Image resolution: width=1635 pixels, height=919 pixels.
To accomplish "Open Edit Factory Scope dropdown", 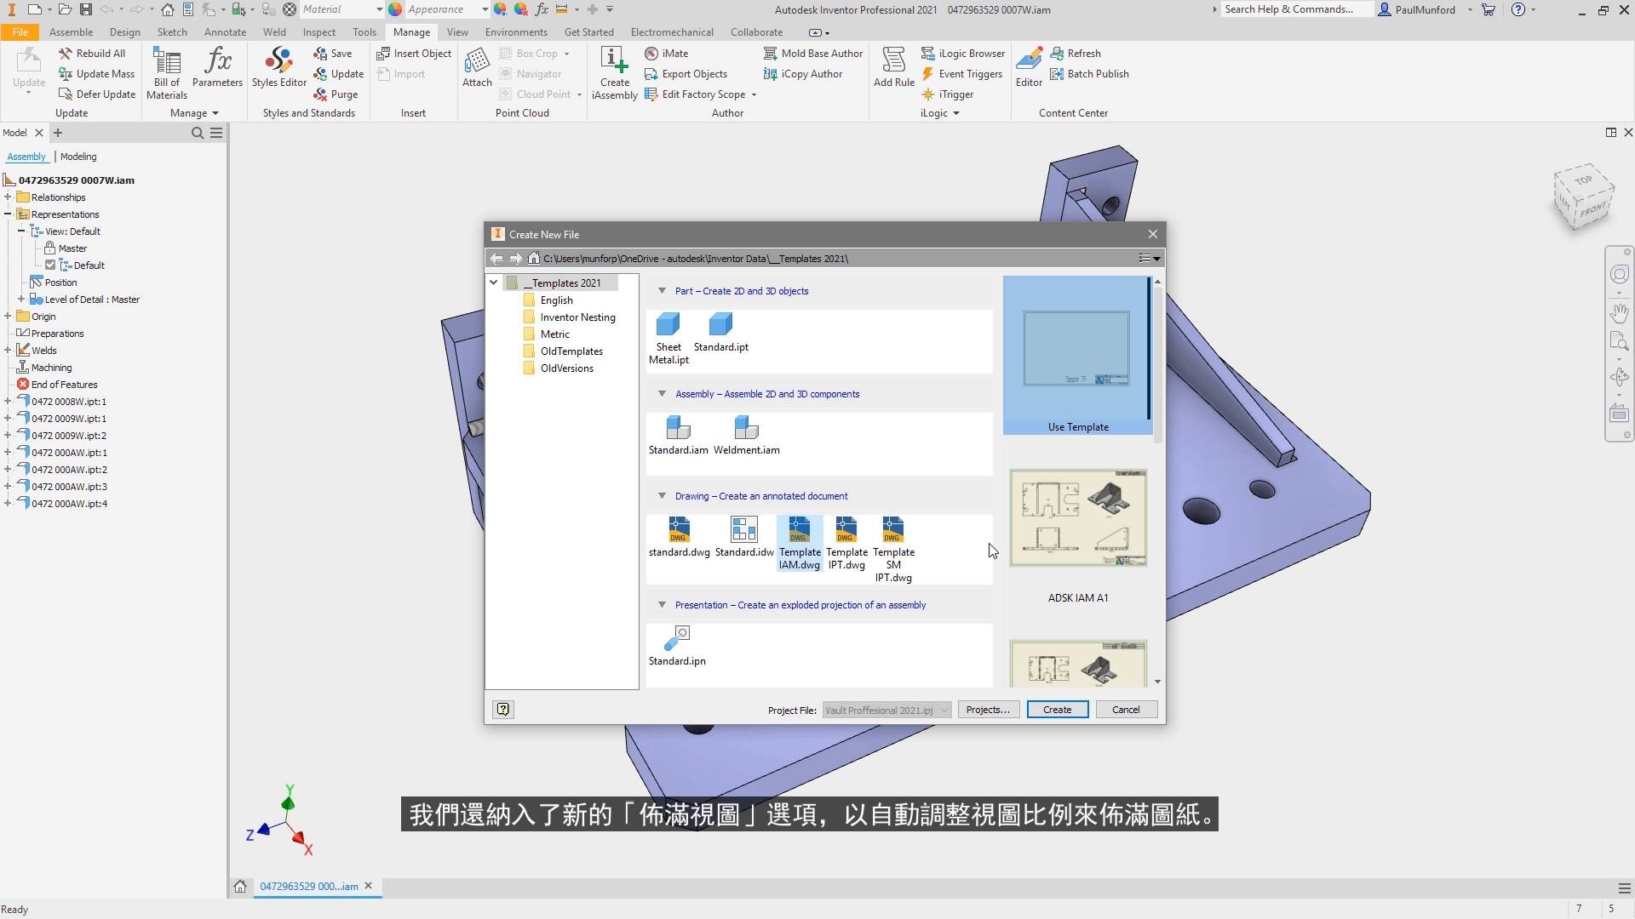I will [754, 94].
